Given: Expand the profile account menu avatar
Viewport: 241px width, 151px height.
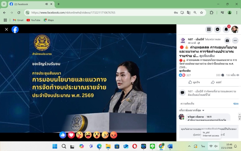Looking at the screenshot, I should point(235,29).
